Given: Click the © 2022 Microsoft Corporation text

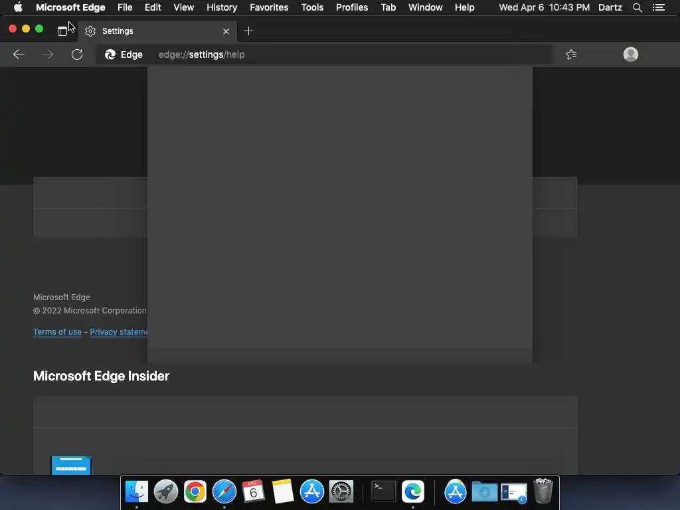Looking at the screenshot, I should 90,311.
